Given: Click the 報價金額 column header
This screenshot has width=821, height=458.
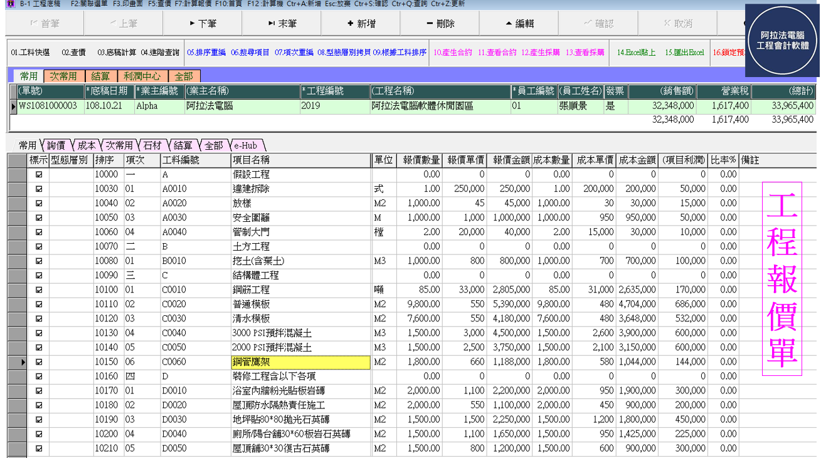Looking at the screenshot, I should coord(510,160).
